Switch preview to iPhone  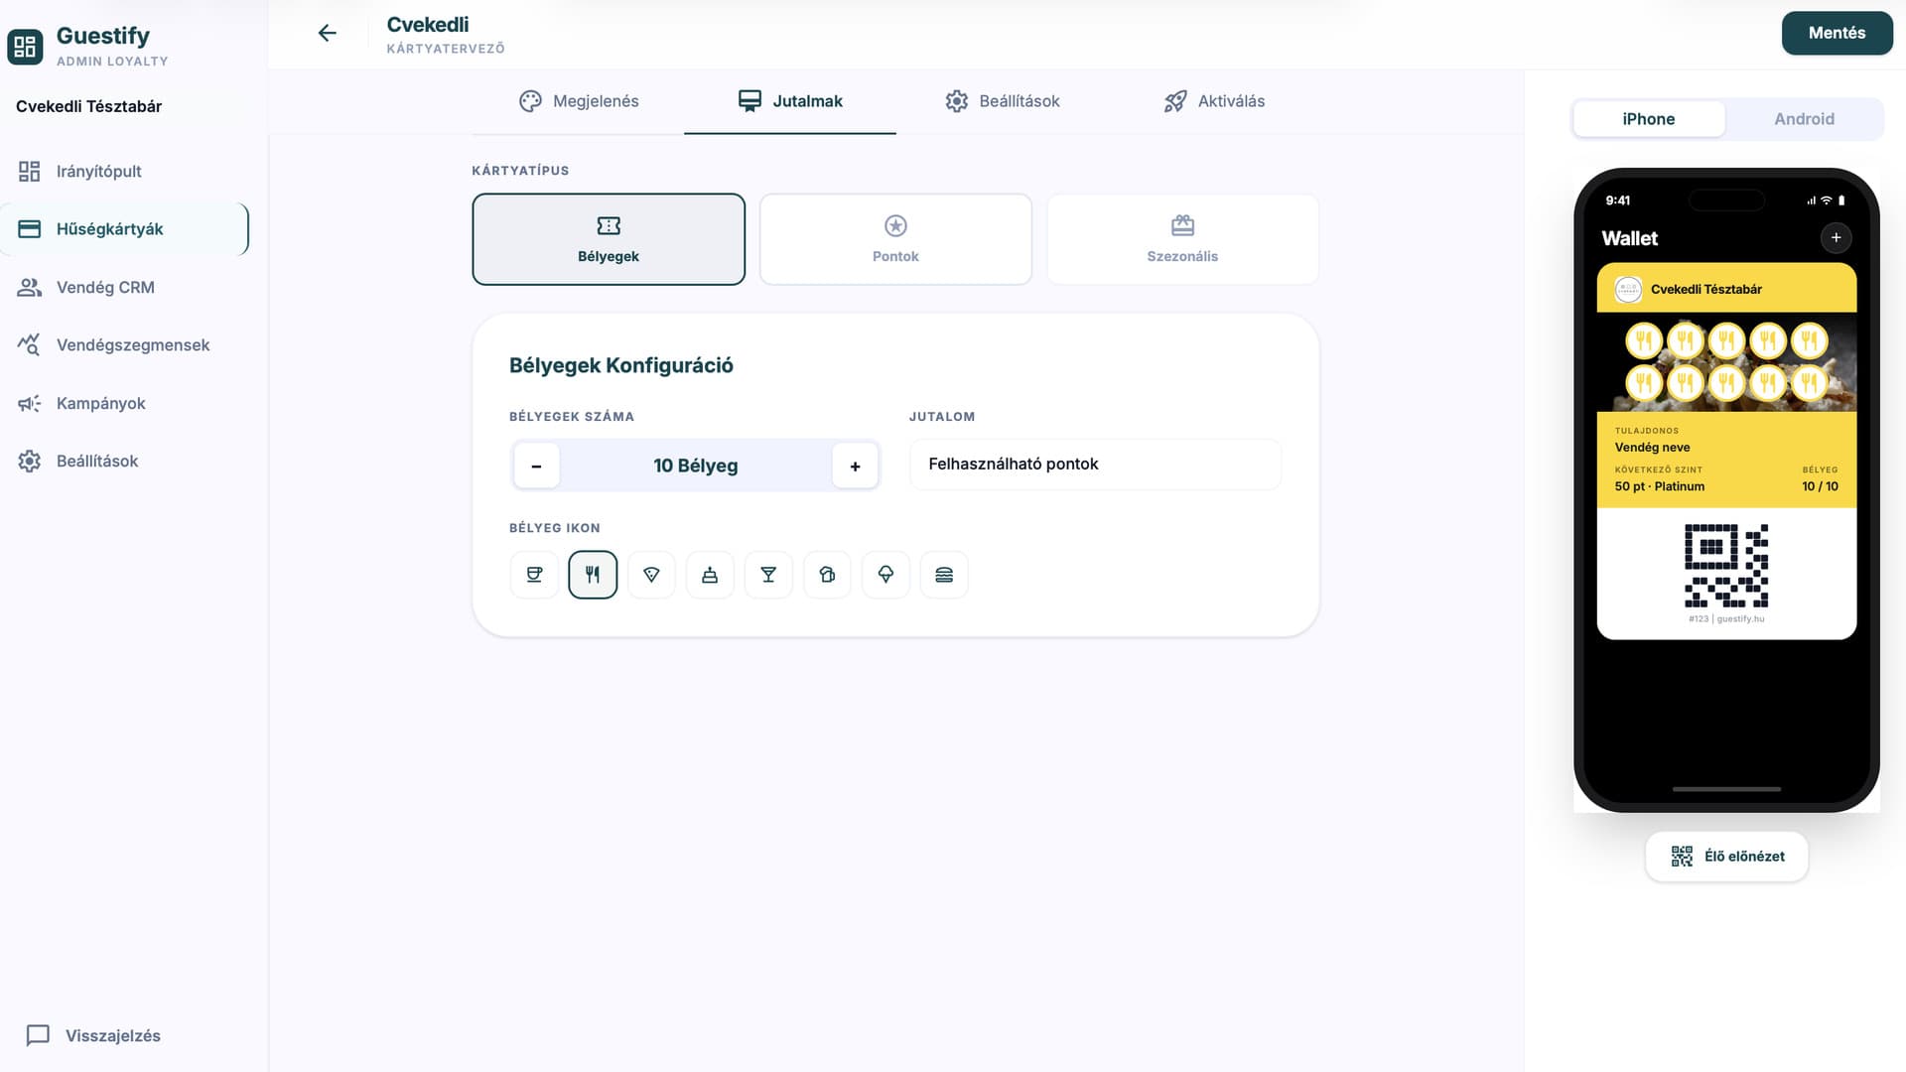[x=1648, y=119]
